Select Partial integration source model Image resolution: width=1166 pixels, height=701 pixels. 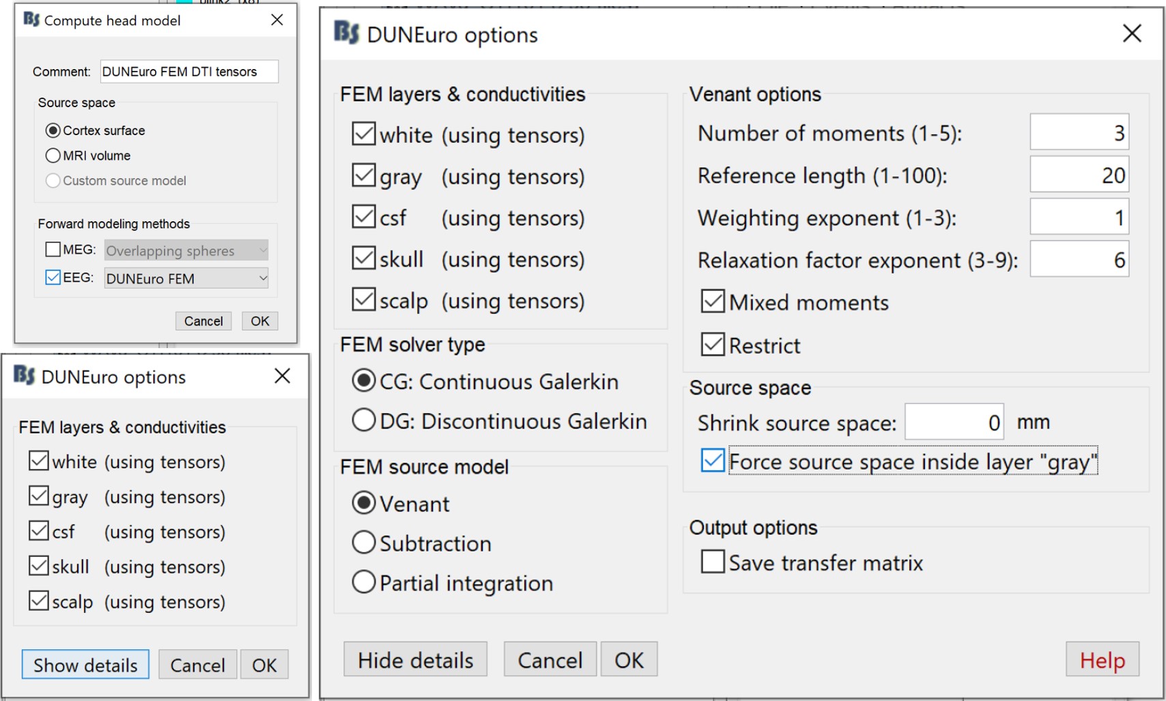point(364,583)
